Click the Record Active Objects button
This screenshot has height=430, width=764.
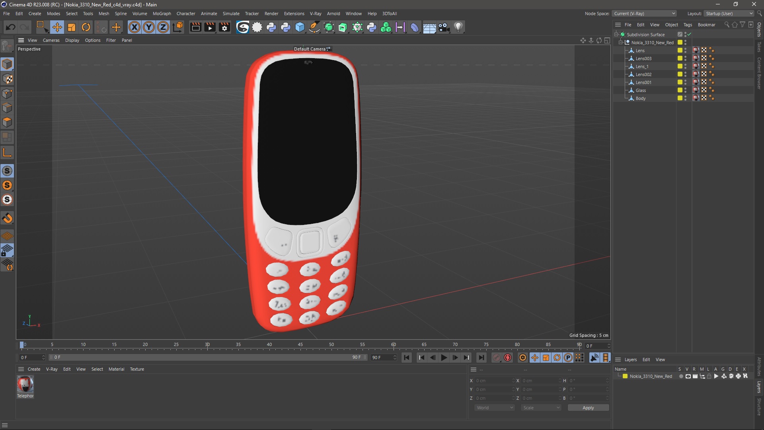496,358
